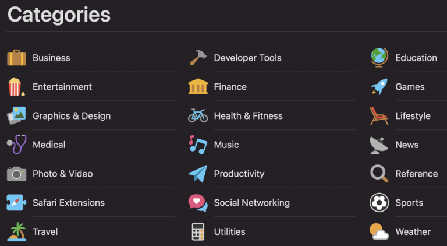Open the Music notes icon
Image resolution: width=447 pixels, height=246 pixels.
(x=198, y=145)
